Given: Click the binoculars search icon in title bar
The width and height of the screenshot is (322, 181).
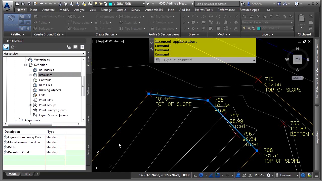Looking at the screenshot, I should pyautogui.click(x=243, y=4).
